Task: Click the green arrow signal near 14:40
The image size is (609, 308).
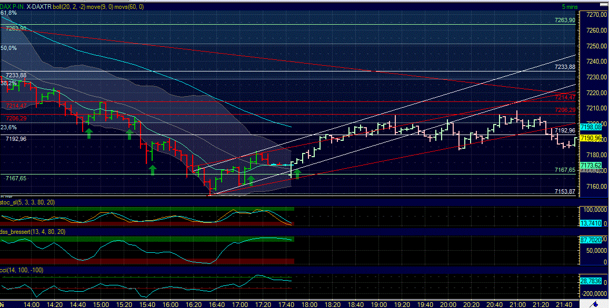Action: pyautogui.click(x=89, y=134)
